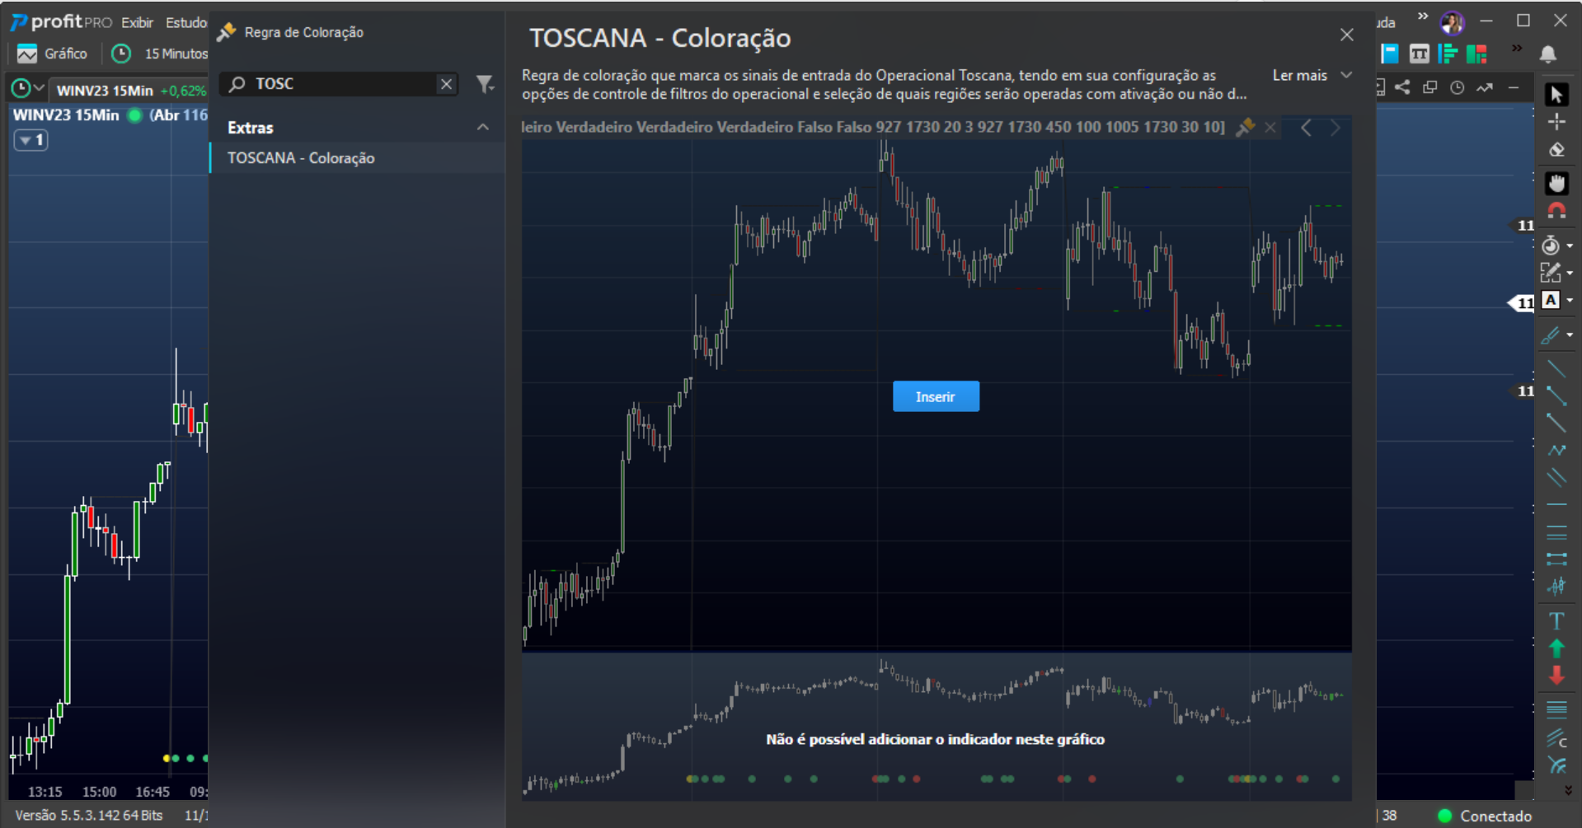Open the search filter funnel dropdown
The height and width of the screenshot is (828, 1582).
tap(486, 83)
